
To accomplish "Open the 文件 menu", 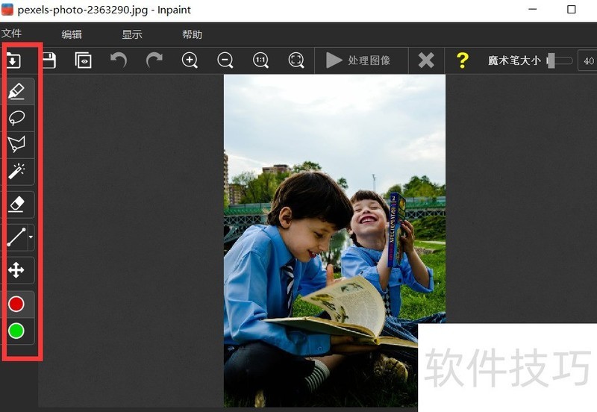I will [x=12, y=34].
